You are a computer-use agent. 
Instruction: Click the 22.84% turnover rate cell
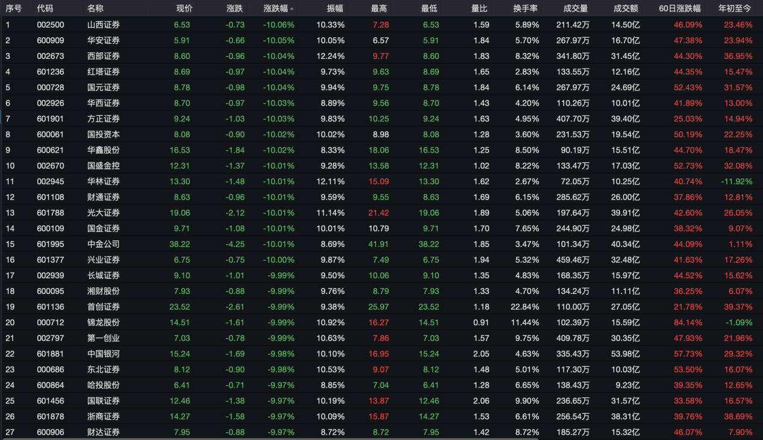pyautogui.click(x=524, y=306)
